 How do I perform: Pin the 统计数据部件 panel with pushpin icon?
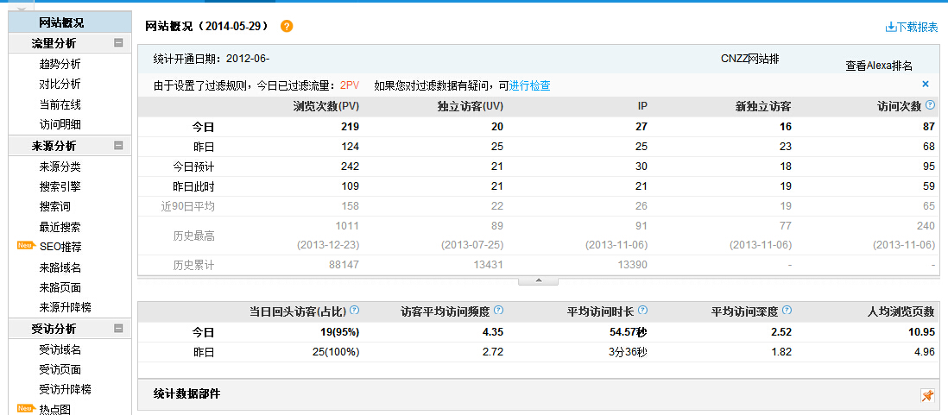[x=927, y=395]
